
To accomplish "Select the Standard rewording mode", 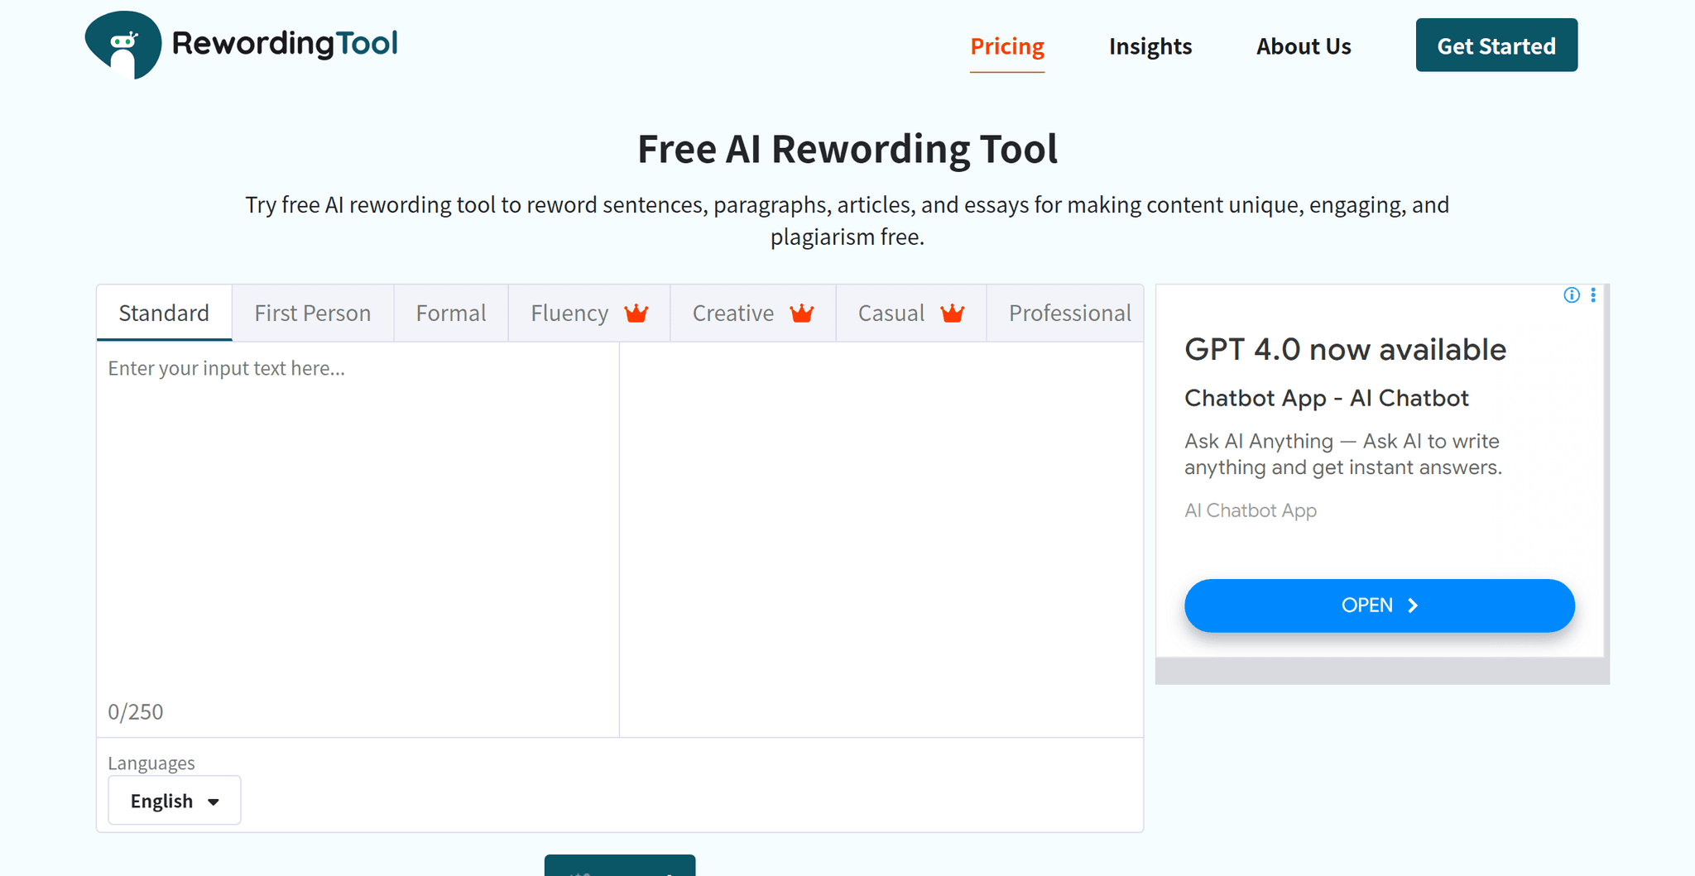I will [x=164, y=313].
